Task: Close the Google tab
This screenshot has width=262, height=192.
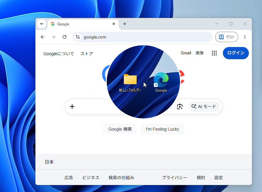Action: [x=114, y=24]
